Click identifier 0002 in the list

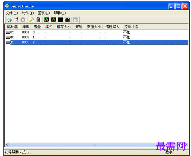point(26,37)
